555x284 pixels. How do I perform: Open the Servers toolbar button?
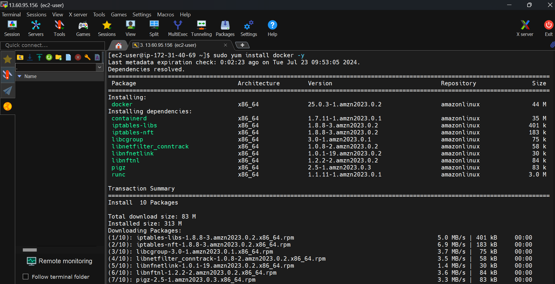tap(36, 28)
